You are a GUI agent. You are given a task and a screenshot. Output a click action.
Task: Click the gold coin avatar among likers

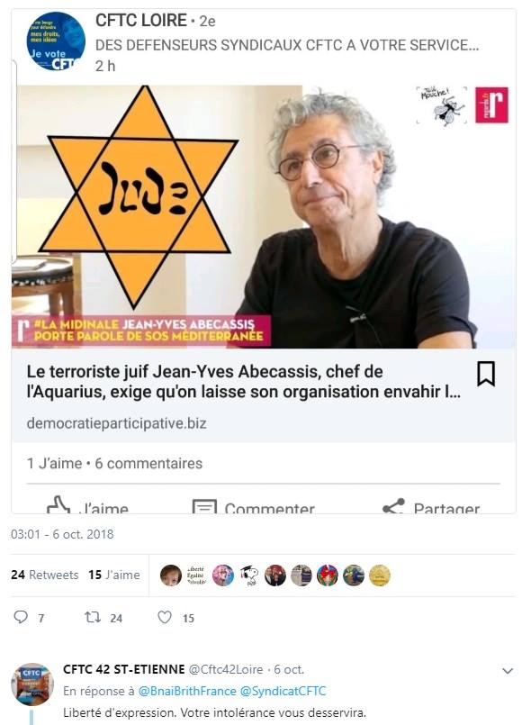[x=380, y=575]
